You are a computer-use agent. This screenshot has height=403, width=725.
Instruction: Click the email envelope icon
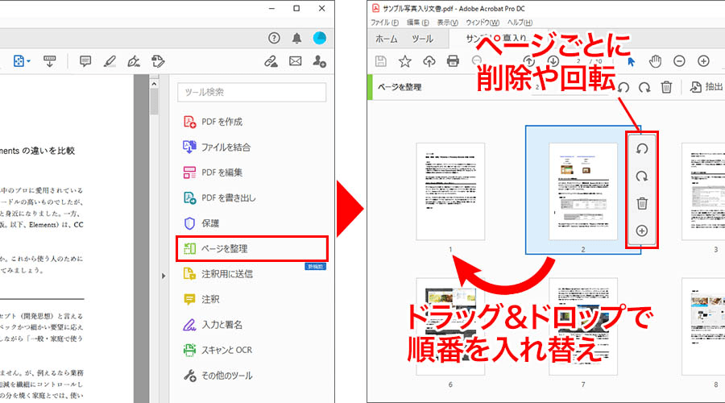pos(295,61)
